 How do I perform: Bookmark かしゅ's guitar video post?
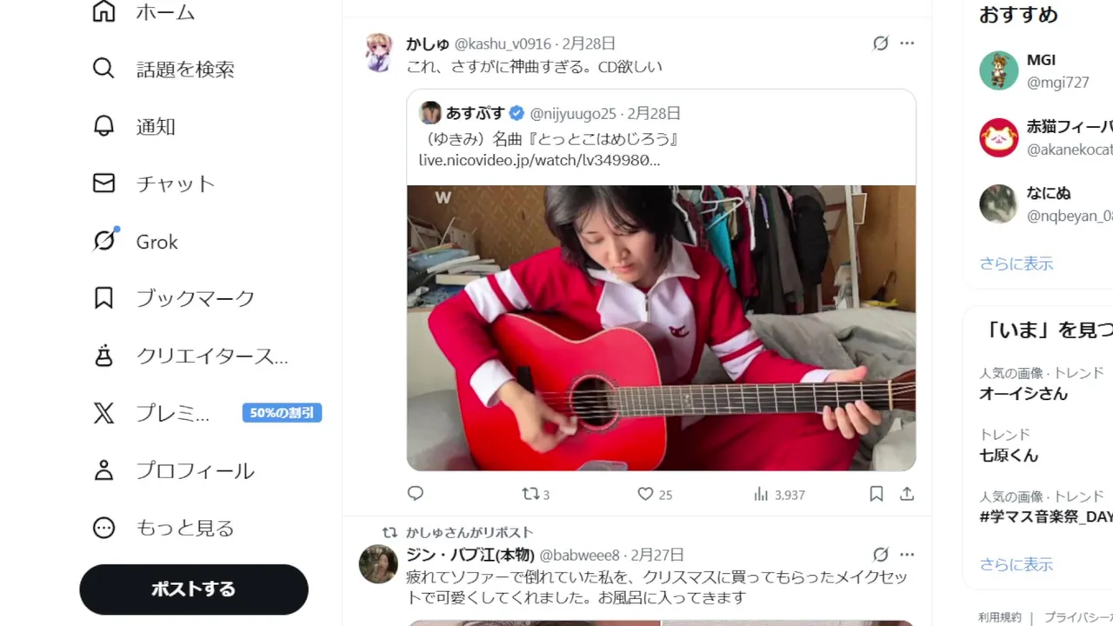tap(876, 494)
